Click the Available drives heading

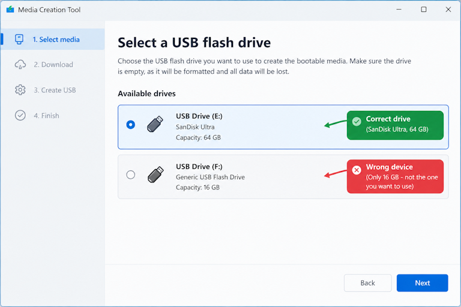click(x=146, y=94)
